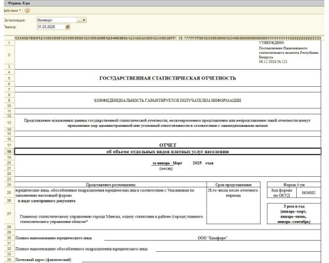Click the column ruler digits above the sheet
The image size is (329, 263).
[168, 38]
